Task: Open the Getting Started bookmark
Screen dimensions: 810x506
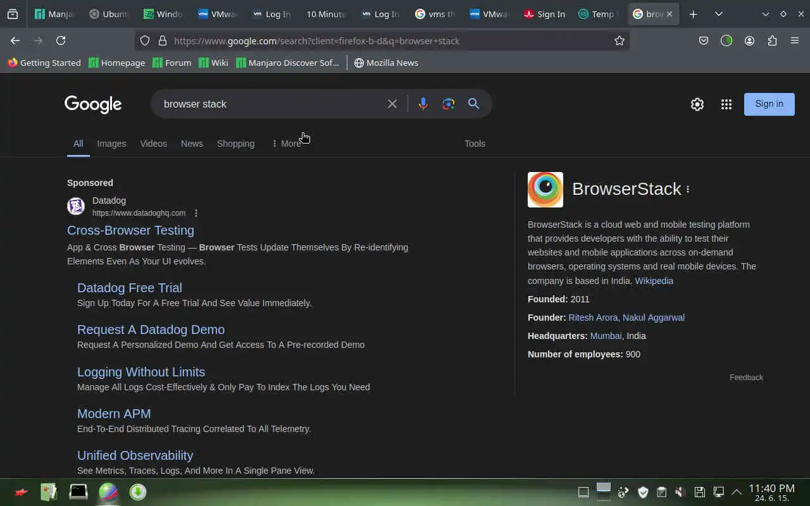Action: [x=44, y=63]
